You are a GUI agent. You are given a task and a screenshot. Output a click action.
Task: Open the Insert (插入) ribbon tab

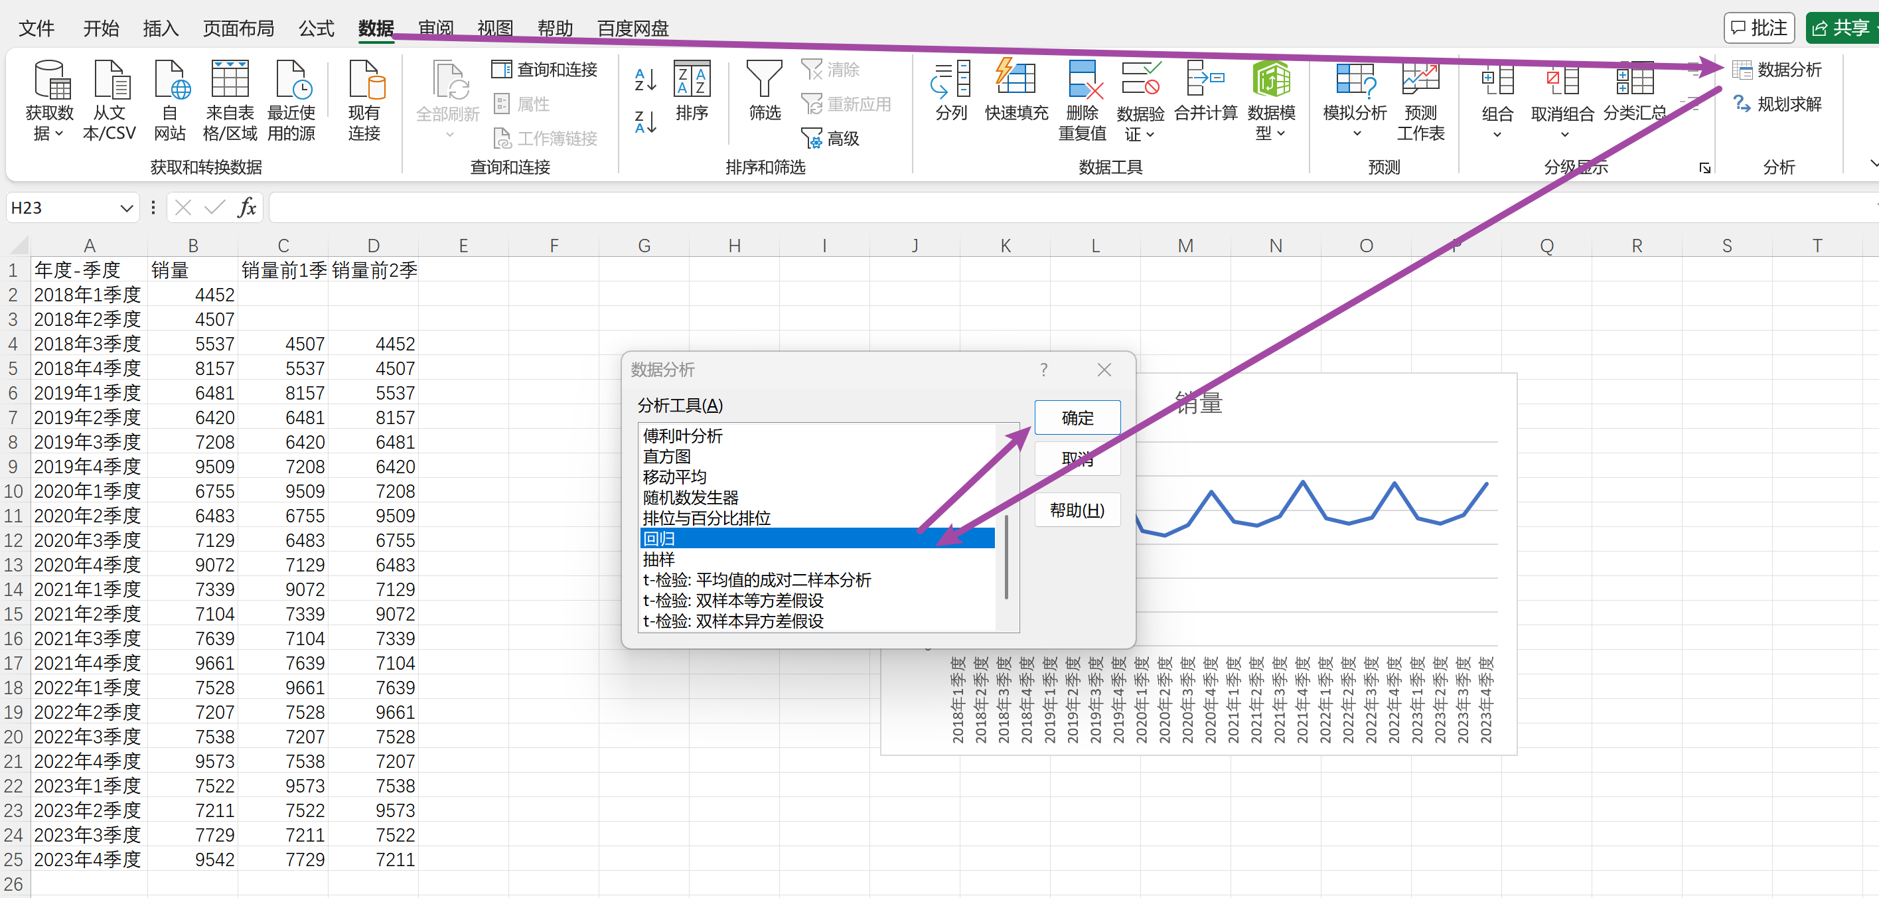pos(161,28)
